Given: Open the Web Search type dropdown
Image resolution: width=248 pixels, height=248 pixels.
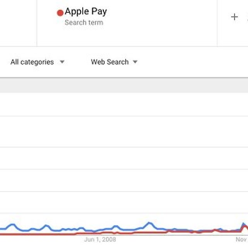Looking at the screenshot, I should point(114,62).
